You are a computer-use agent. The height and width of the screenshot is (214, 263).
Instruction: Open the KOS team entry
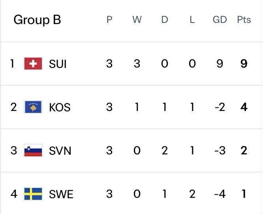[x=60, y=107]
